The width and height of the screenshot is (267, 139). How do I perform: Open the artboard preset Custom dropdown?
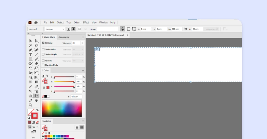coord(55,29)
